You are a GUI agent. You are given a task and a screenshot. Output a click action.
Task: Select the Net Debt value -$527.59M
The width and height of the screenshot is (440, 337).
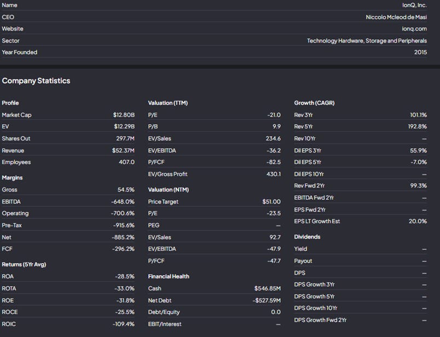click(x=267, y=300)
